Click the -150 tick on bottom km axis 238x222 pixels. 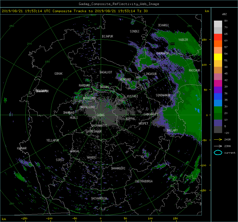[24, 219]
